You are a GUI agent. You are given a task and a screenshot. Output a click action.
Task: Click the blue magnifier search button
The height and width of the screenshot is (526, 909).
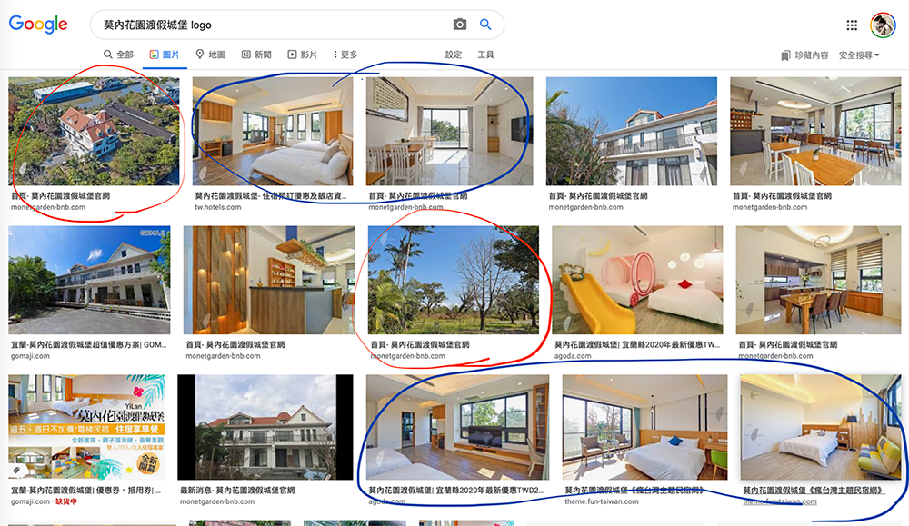(485, 25)
